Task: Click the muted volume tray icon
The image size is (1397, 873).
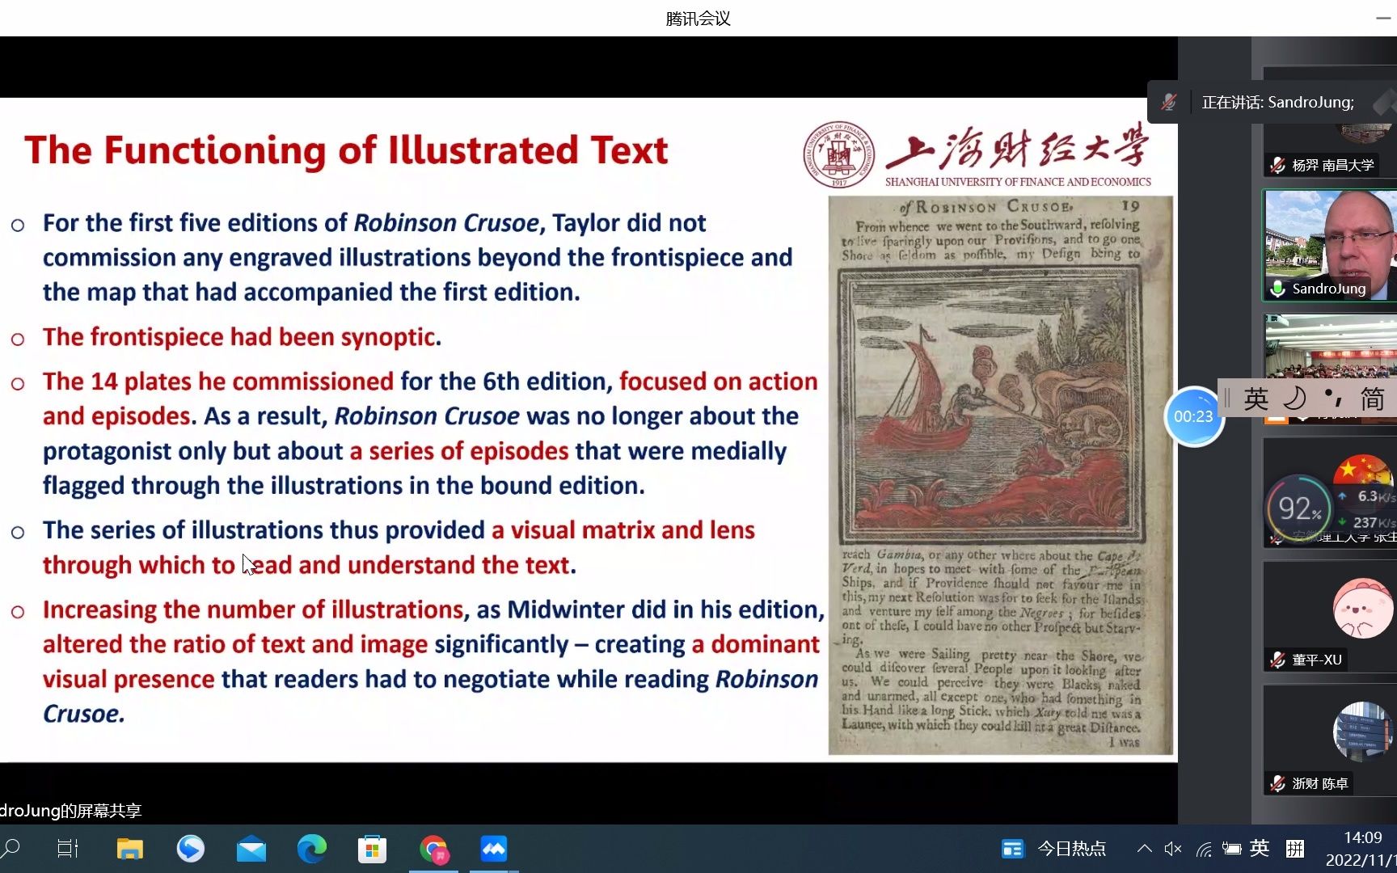Action: 1173,849
